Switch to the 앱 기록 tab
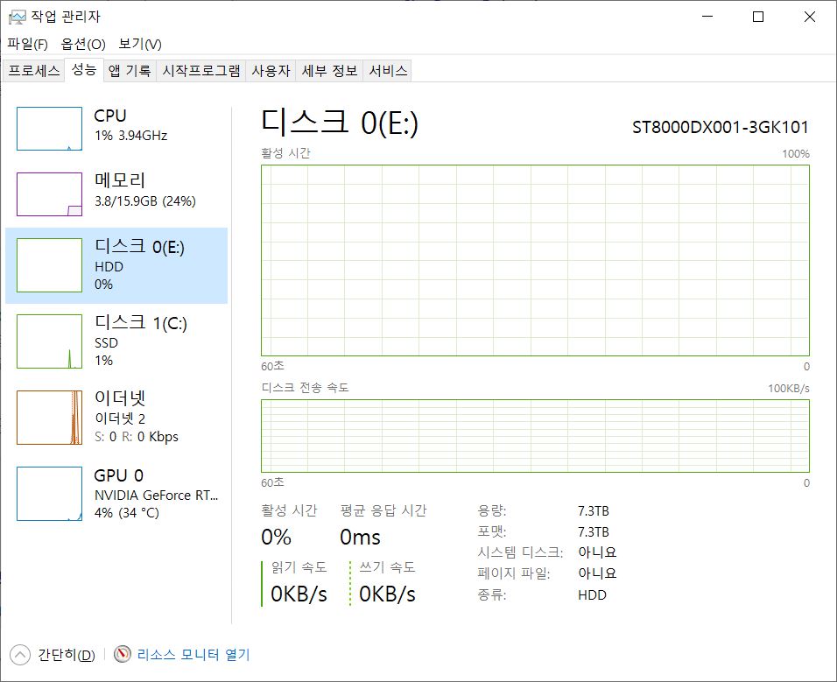The width and height of the screenshot is (837, 682). click(130, 71)
